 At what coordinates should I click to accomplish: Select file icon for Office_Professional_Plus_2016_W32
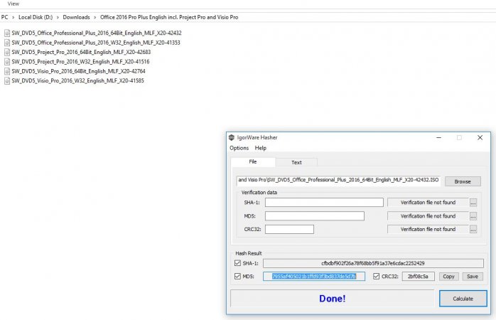(x=7, y=43)
